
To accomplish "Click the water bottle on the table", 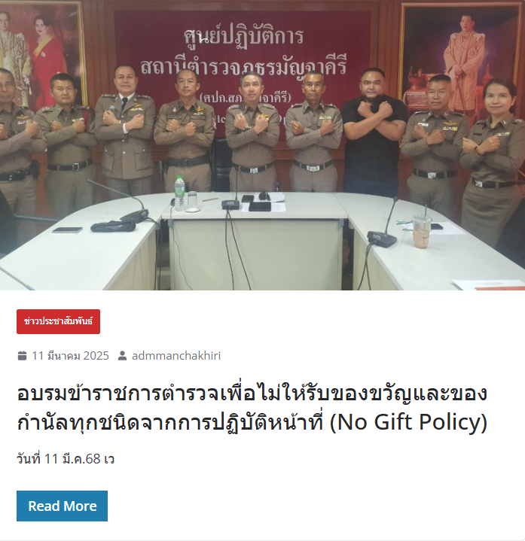I will click(x=179, y=193).
